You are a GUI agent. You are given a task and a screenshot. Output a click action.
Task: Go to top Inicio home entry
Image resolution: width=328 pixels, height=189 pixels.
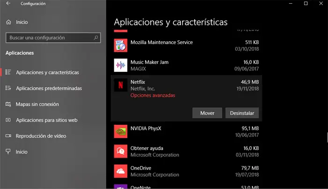click(22, 22)
